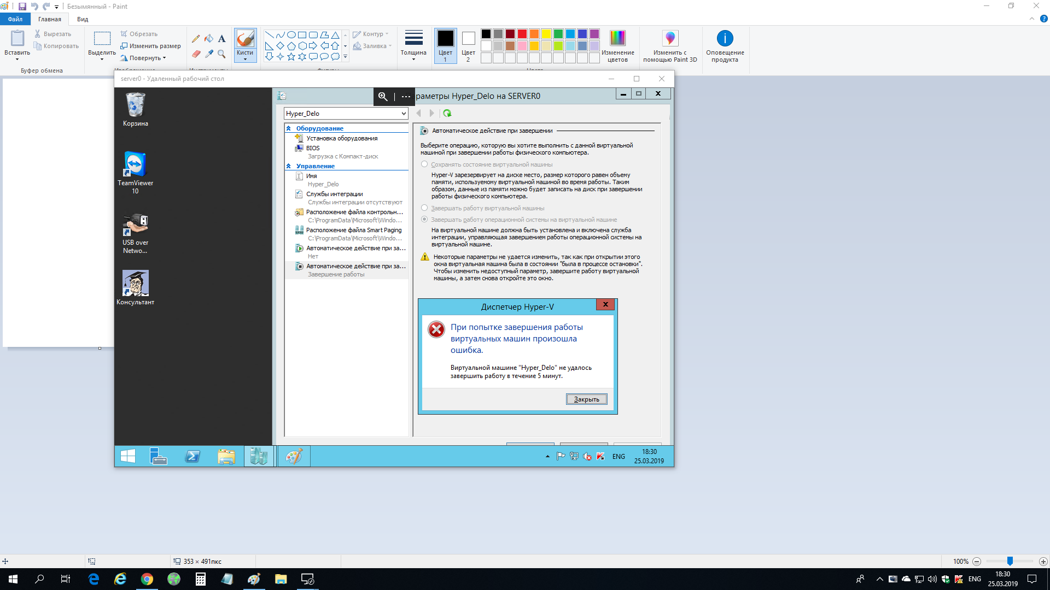Open the Brushes (Кисти) dropdown
Viewport: 1050px width, 590px height.
(x=245, y=56)
